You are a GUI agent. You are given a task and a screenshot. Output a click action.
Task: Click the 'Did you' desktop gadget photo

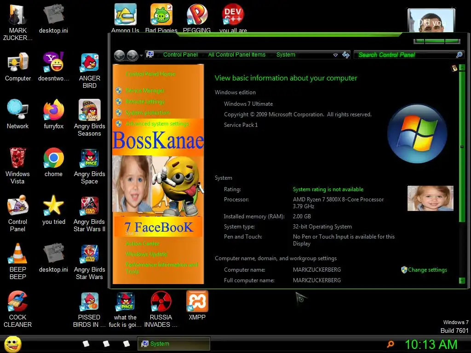pyautogui.click(x=431, y=20)
